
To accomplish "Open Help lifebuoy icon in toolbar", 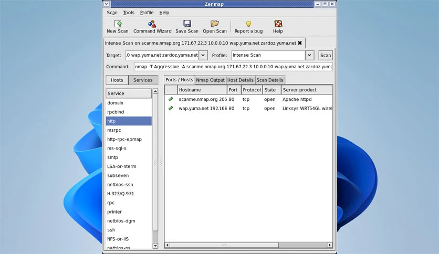I will pyautogui.click(x=278, y=24).
